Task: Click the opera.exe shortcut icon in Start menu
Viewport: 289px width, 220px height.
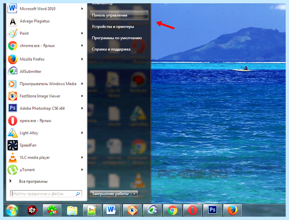Action: coord(13,121)
